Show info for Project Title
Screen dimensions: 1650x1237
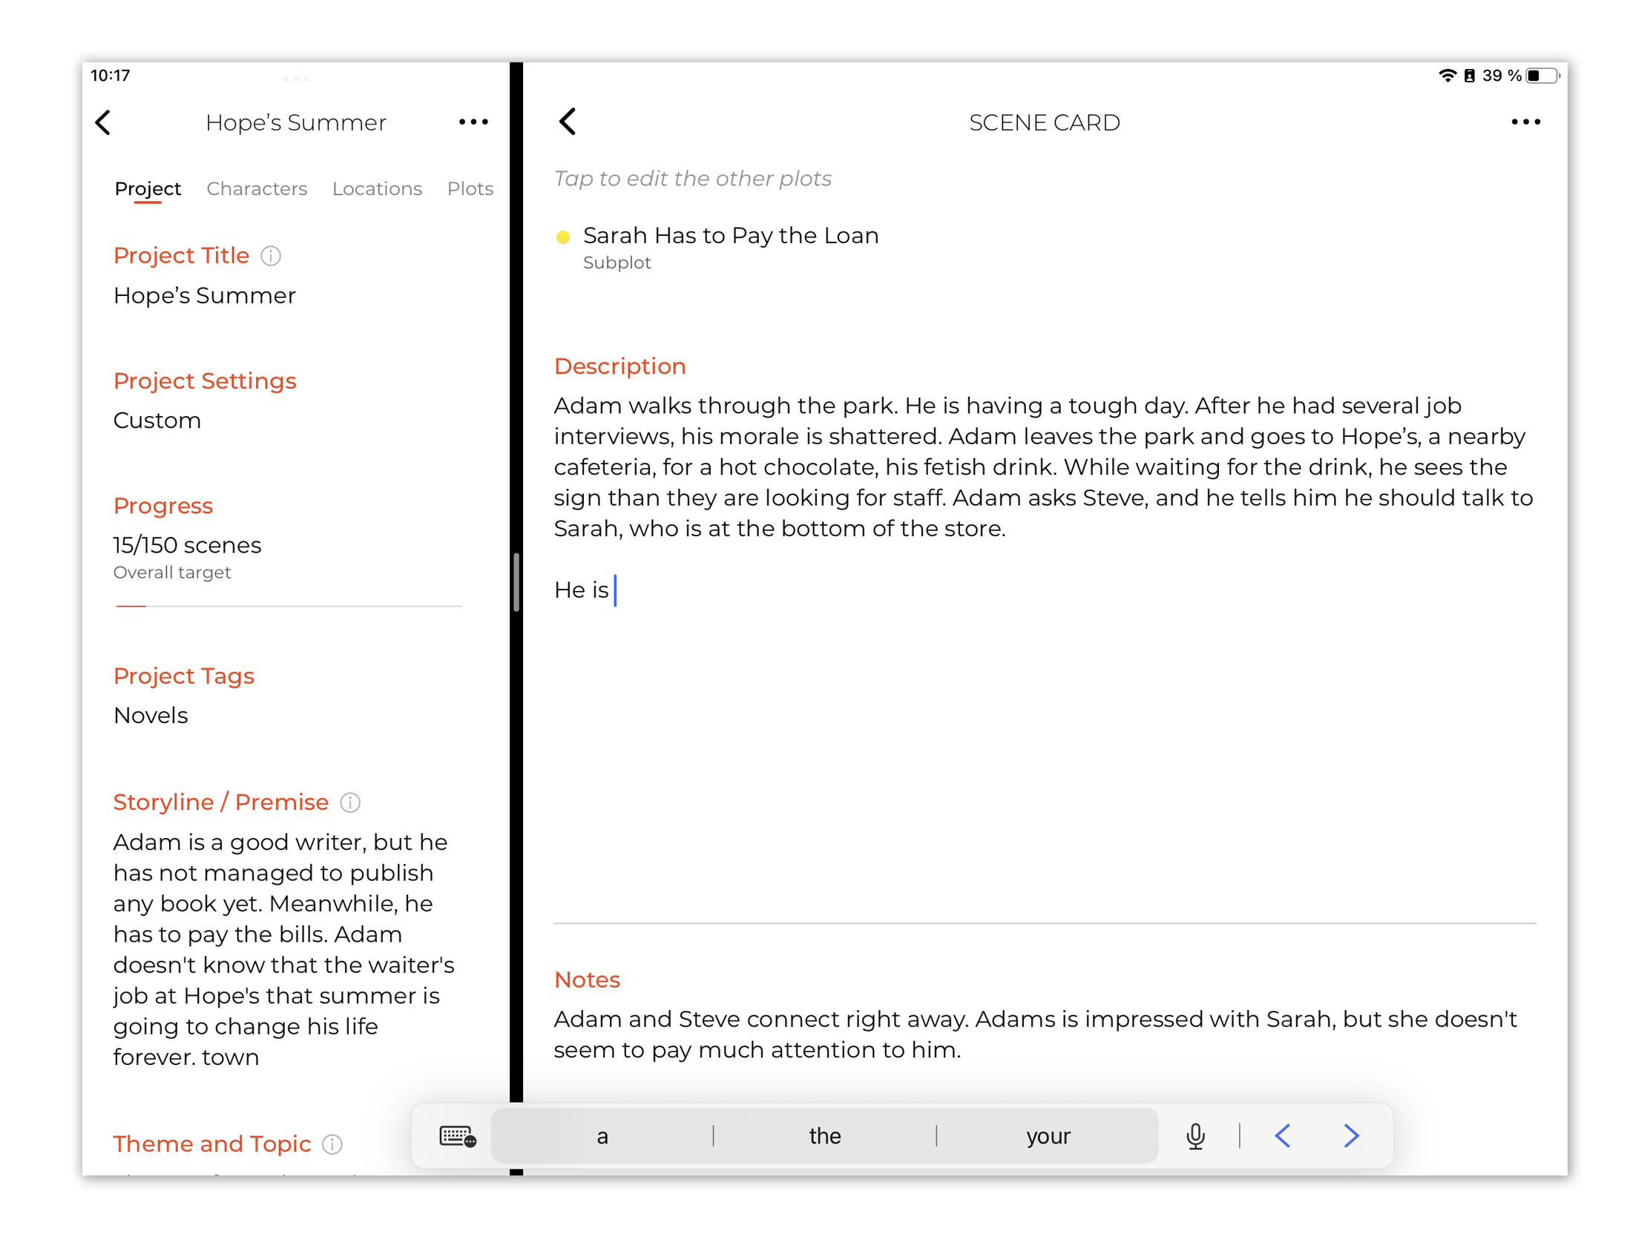pos(271,256)
